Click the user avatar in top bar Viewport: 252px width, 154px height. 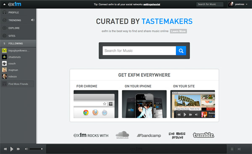click(231, 4)
